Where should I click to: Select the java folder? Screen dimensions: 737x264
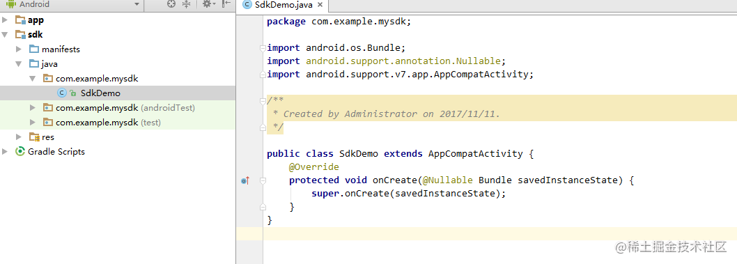(49, 64)
